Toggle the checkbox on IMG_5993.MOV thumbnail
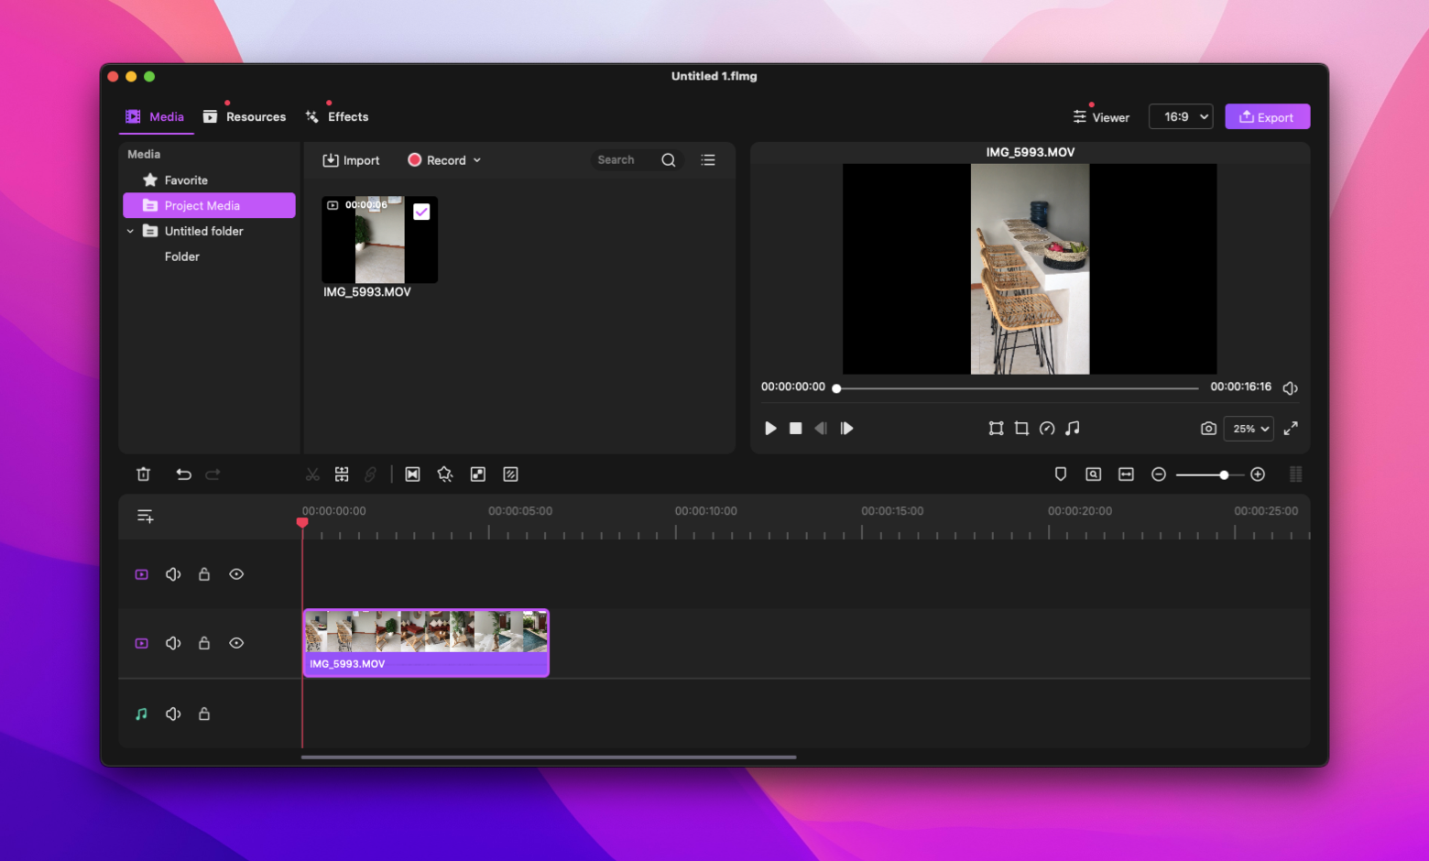Screen dimensions: 1429x861 pos(421,212)
